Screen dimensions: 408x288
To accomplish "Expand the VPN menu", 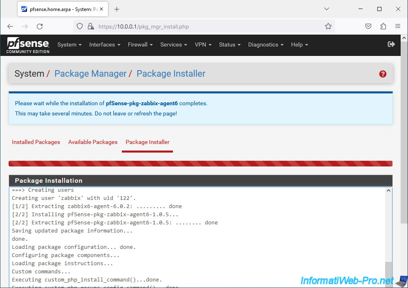I will pyautogui.click(x=203, y=44).
